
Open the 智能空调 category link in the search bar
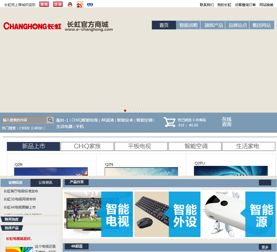144,120
